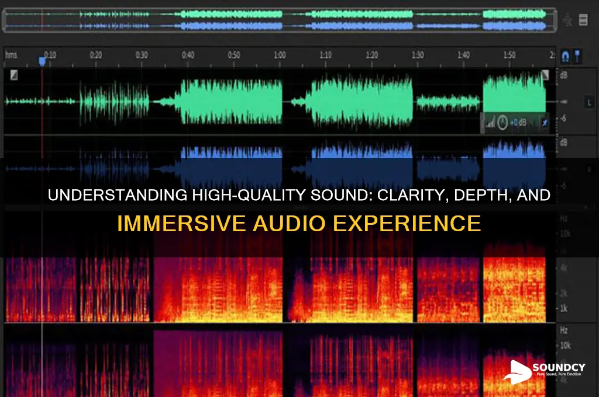Click the greyed zoom icon right of the navigator
The width and height of the screenshot is (599, 397).
pos(567,20)
